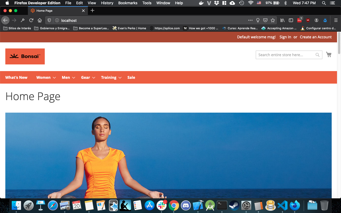
Task: Open Visual Studio Code from the Dock
Action: (x=282, y=205)
